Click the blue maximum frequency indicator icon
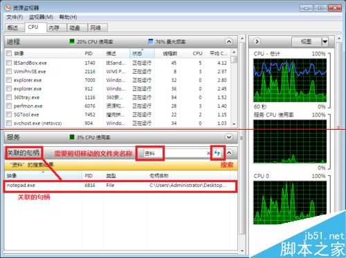 click(x=150, y=41)
